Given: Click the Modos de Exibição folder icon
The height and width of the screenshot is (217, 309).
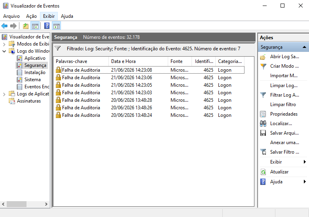Looking at the screenshot, I should 12,44.
